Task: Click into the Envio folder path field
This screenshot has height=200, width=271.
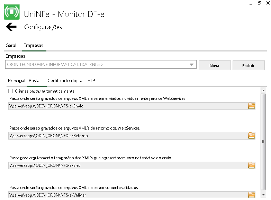Action: (128, 106)
